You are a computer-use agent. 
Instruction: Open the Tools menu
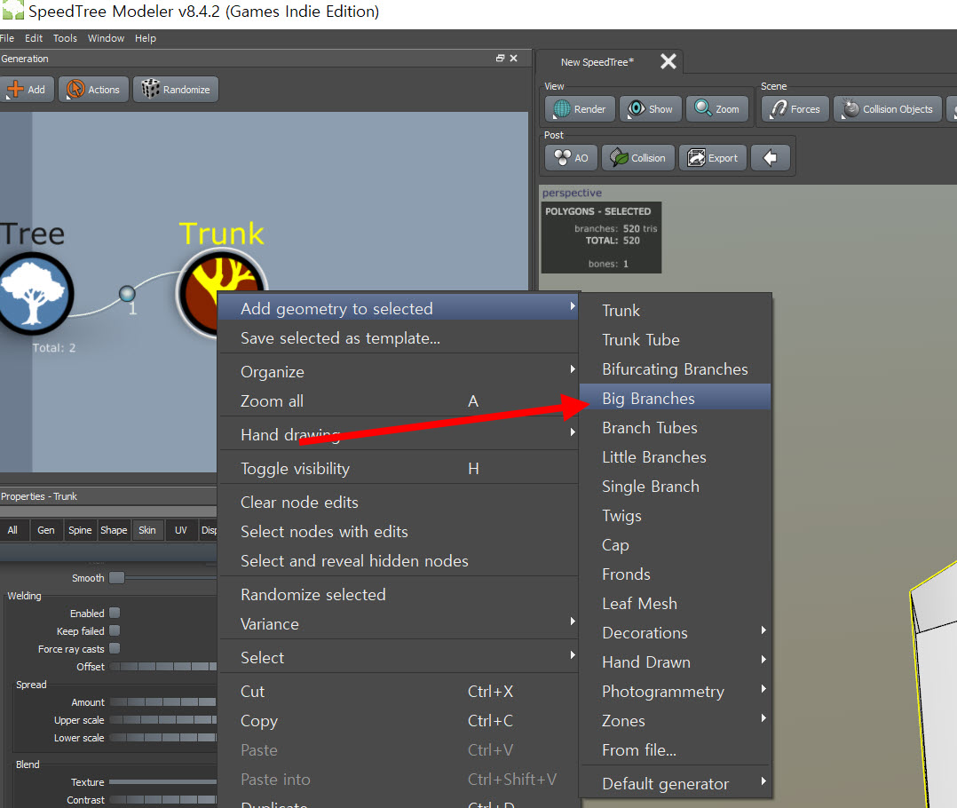[x=66, y=38]
